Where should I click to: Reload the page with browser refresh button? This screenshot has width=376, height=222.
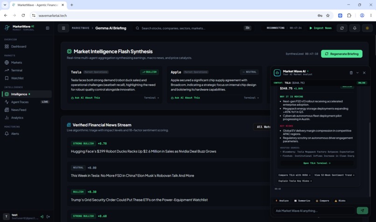23,15
